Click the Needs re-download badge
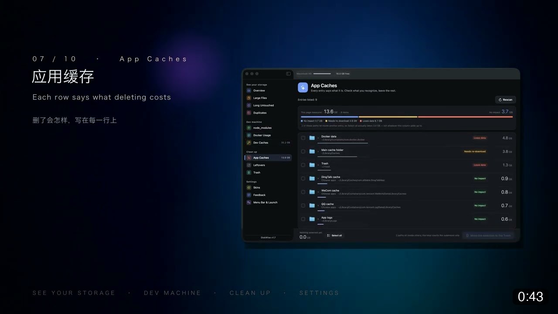Screen dimensions: 558x314 coord(475,151)
